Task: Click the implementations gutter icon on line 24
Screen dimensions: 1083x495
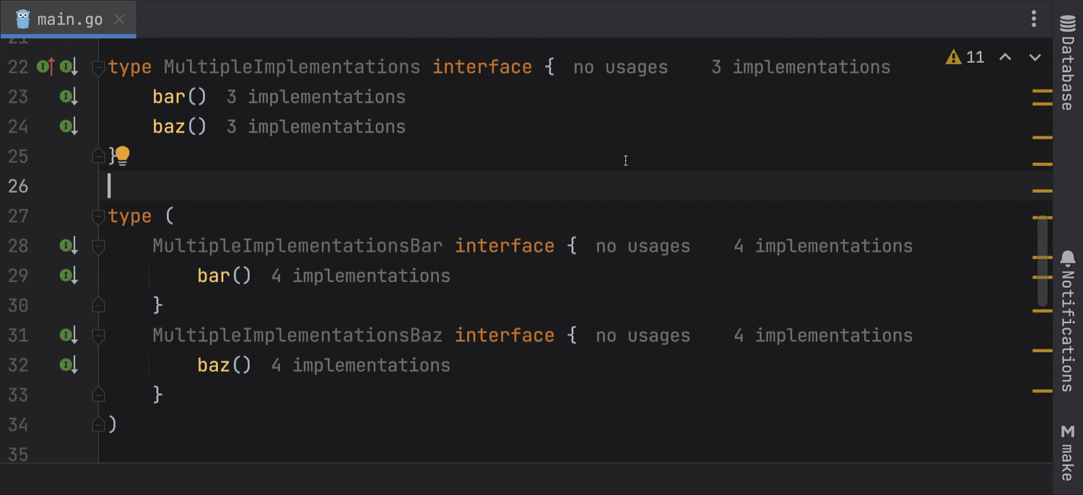Action: click(x=69, y=127)
